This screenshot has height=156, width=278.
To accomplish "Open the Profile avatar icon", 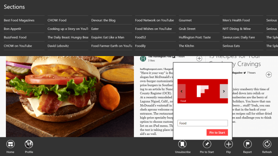I will click(29, 144).
